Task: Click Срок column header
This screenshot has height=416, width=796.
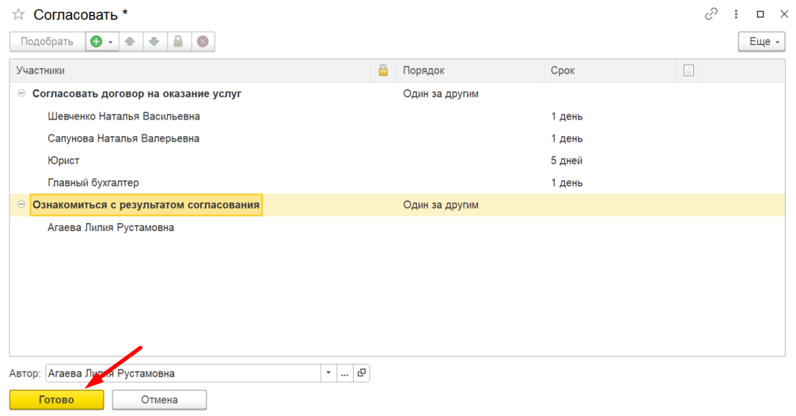Action: tap(610, 70)
